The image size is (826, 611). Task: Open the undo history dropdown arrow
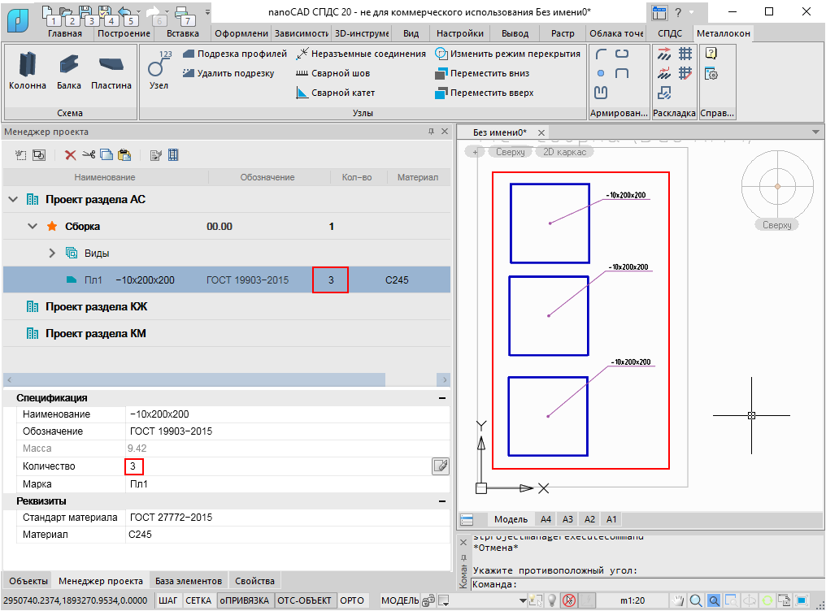tap(139, 11)
